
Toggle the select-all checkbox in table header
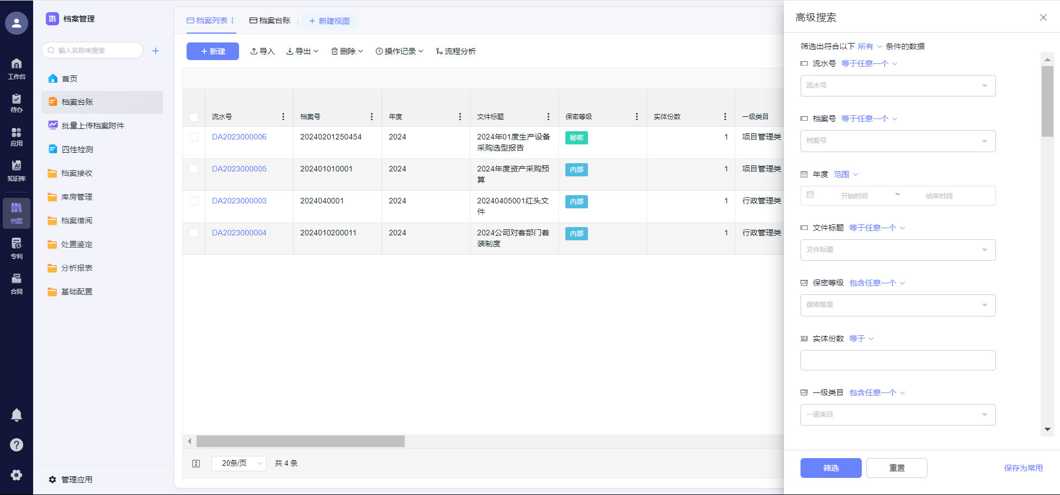pyautogui.click(x=194, y=117)
